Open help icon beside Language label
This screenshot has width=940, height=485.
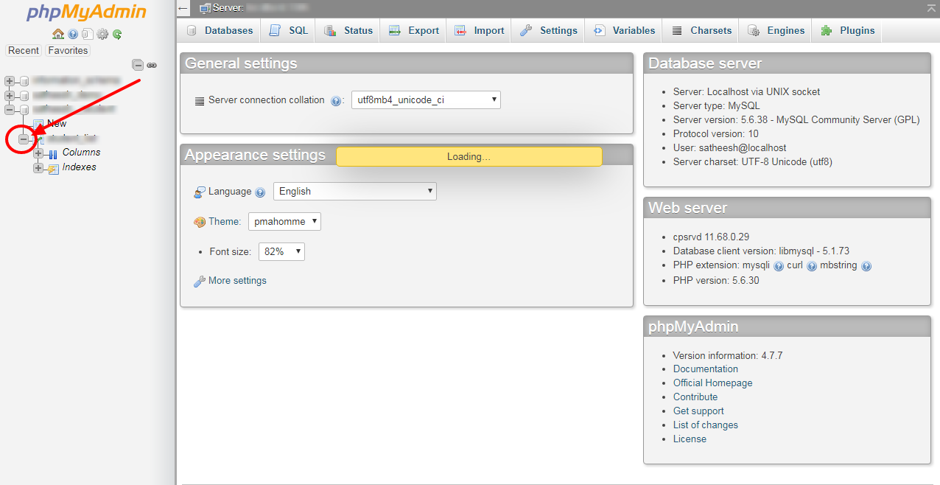(260, 192)
